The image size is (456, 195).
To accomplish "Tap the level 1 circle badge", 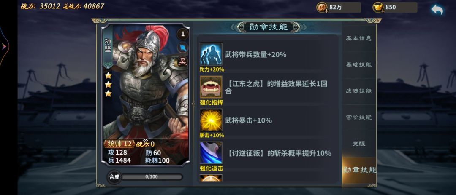I will pos(183,34).
